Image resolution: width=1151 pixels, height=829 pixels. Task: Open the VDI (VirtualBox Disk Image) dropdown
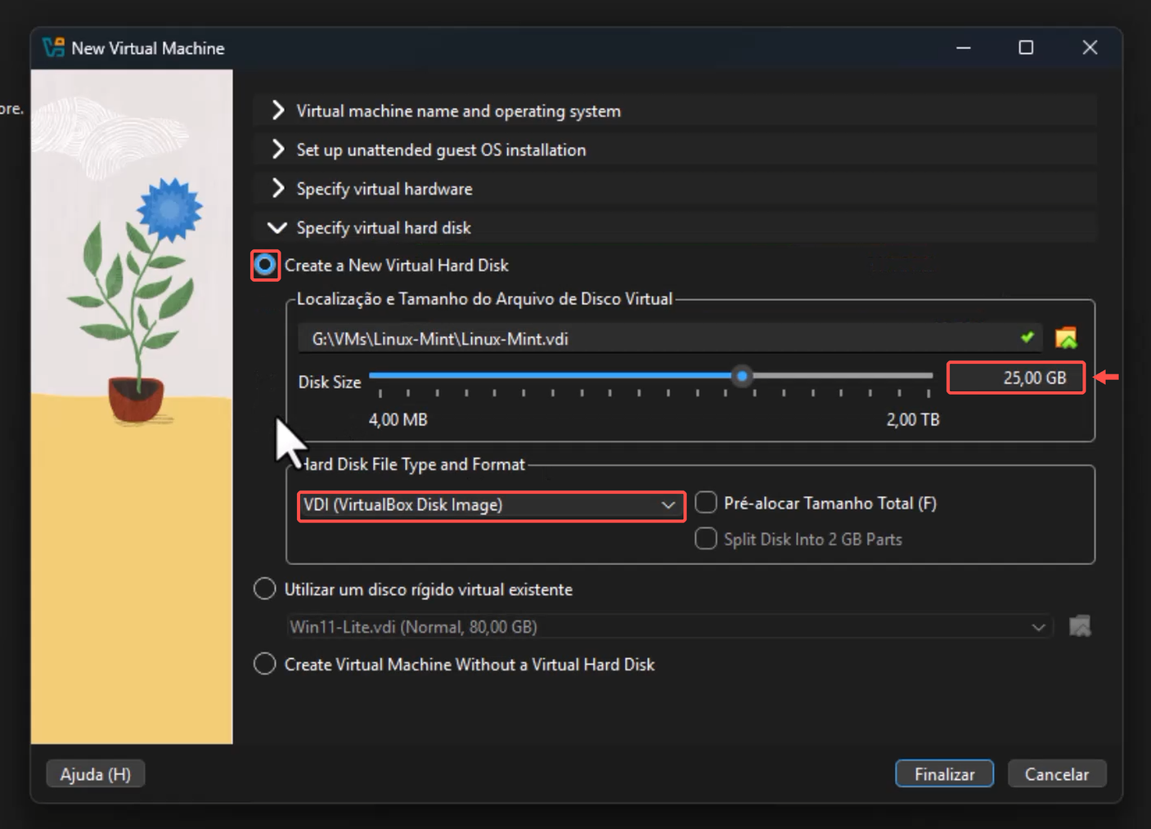click(x=491, y=505)
